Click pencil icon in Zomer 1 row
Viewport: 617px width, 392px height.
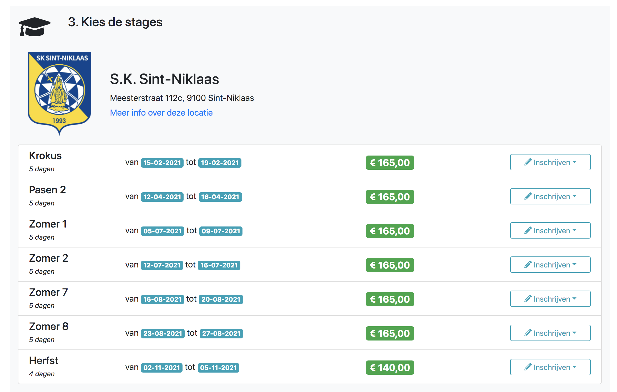(528, 230)
